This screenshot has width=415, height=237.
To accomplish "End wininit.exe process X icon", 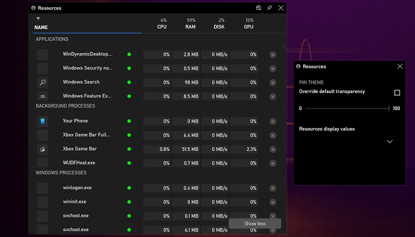I will pos(273,202).
